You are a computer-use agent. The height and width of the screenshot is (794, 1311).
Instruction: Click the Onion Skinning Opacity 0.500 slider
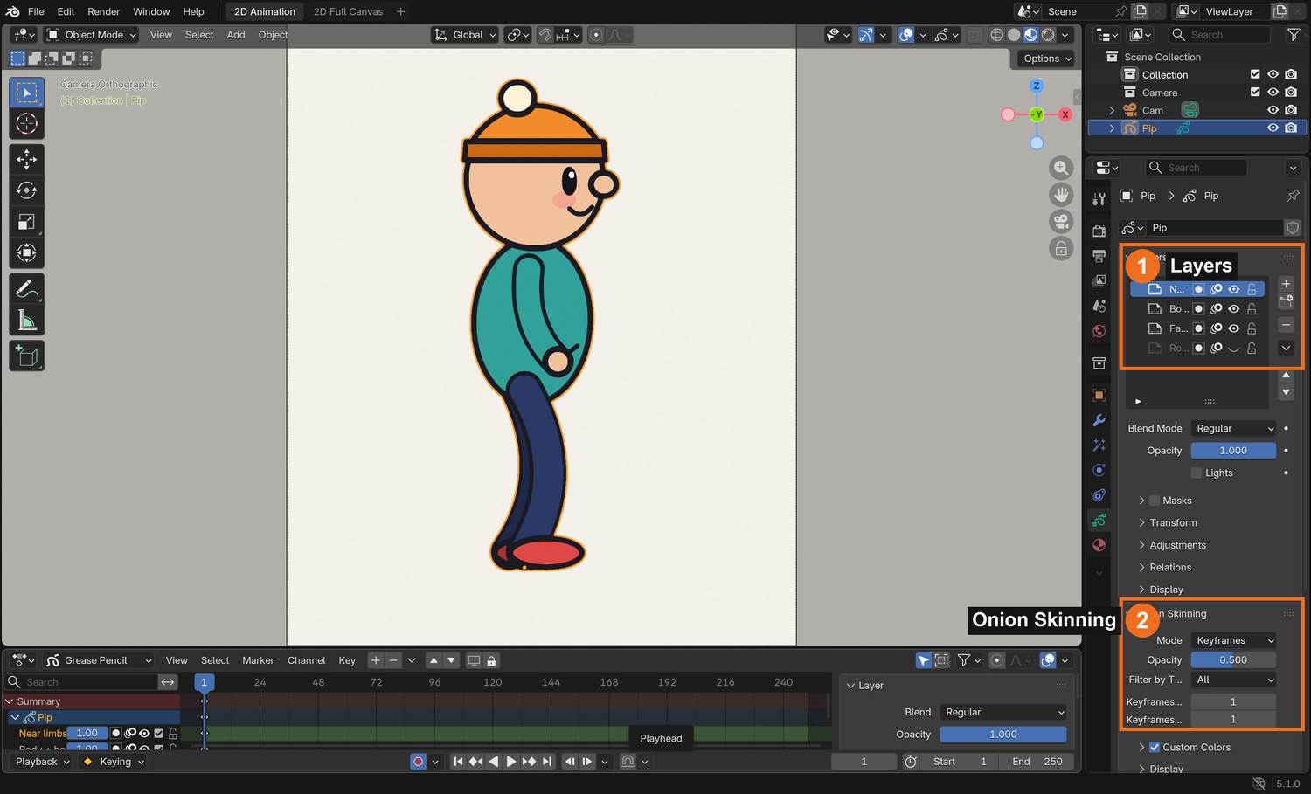tap(1233, 660)
